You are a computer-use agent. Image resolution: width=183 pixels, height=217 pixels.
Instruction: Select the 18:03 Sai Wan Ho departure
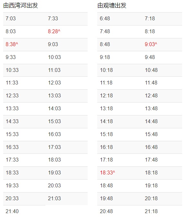[54, 160]
